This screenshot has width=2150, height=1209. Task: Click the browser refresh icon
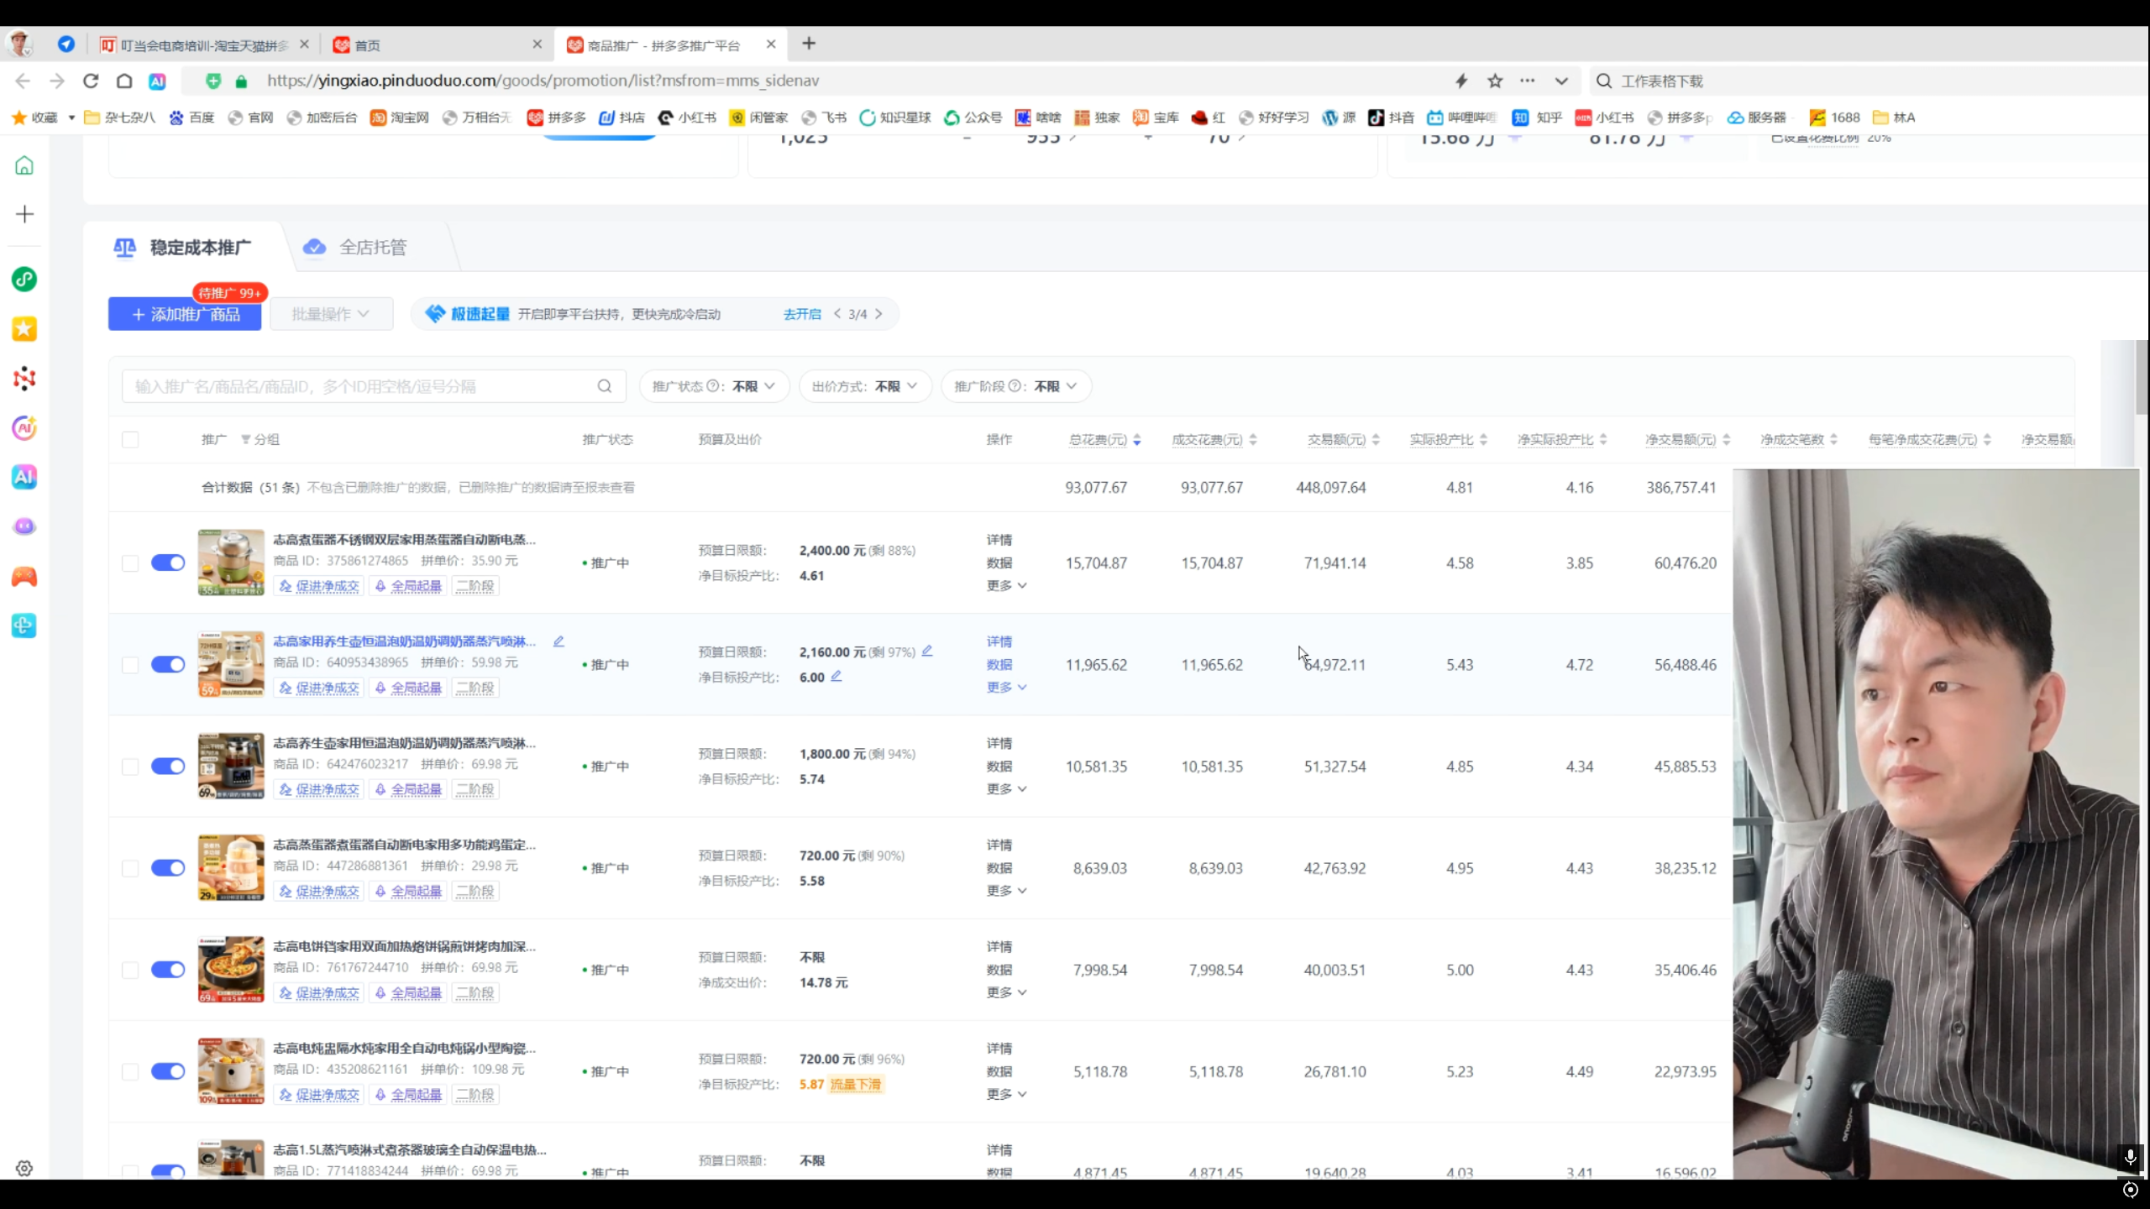tap(91, 81)
